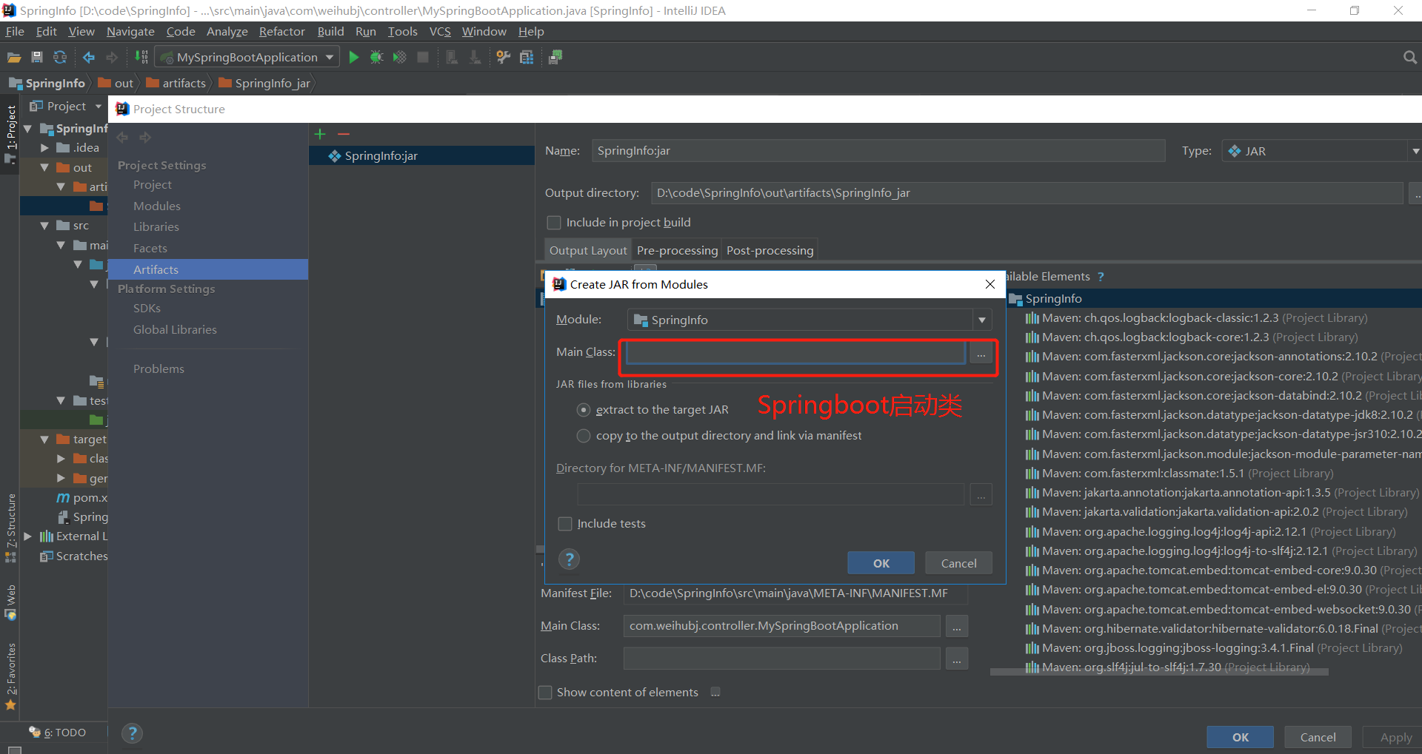Click the Save All toolbar icon
This screenshot has width=1422, height=754.
37,58
